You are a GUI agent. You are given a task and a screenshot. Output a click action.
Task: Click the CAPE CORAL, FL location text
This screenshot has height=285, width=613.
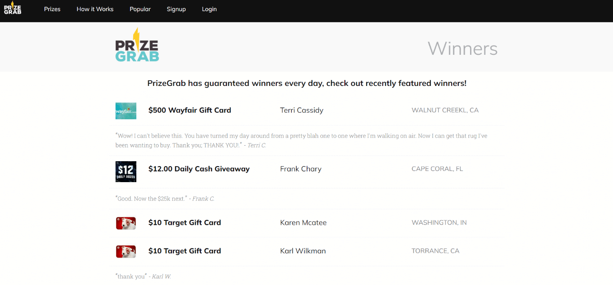coord(437,169)
